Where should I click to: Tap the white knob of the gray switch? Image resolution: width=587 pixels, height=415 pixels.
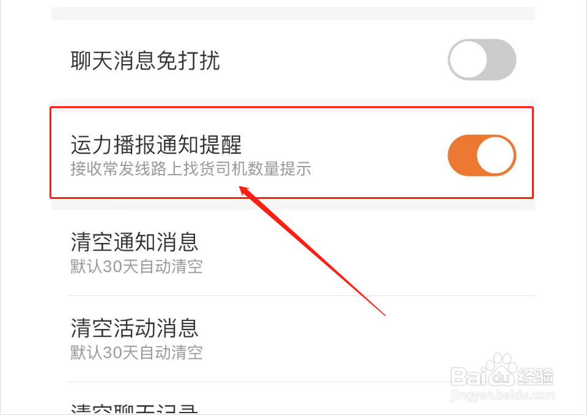pyautogui.click(x=468, y=60)
